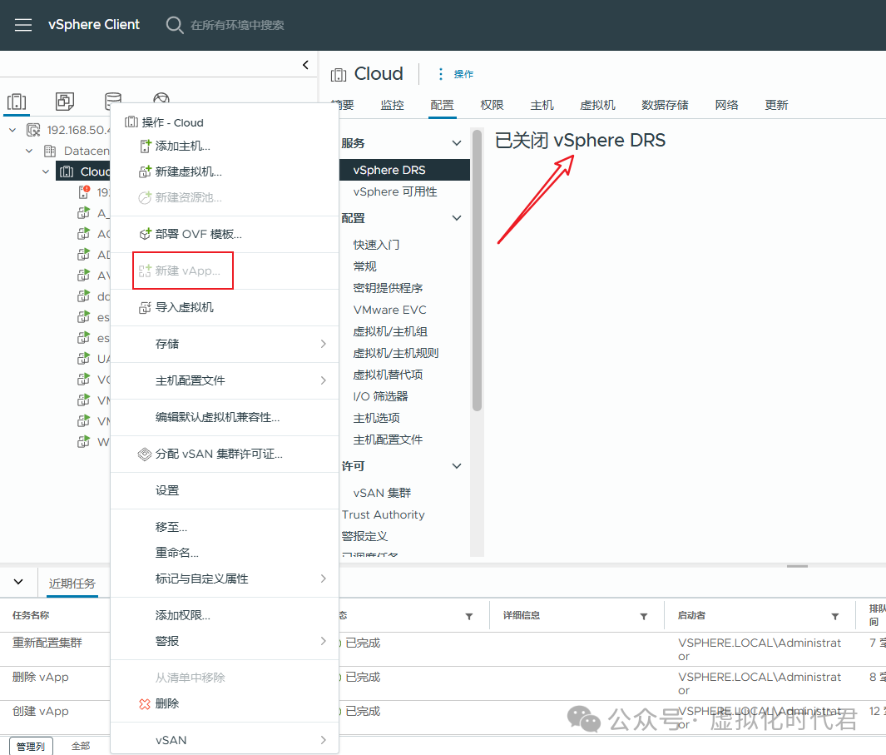The image size is (886, 755).
Task: Select the Recent Tasks (近期任务) tab
Action: (x=72, y=583)
